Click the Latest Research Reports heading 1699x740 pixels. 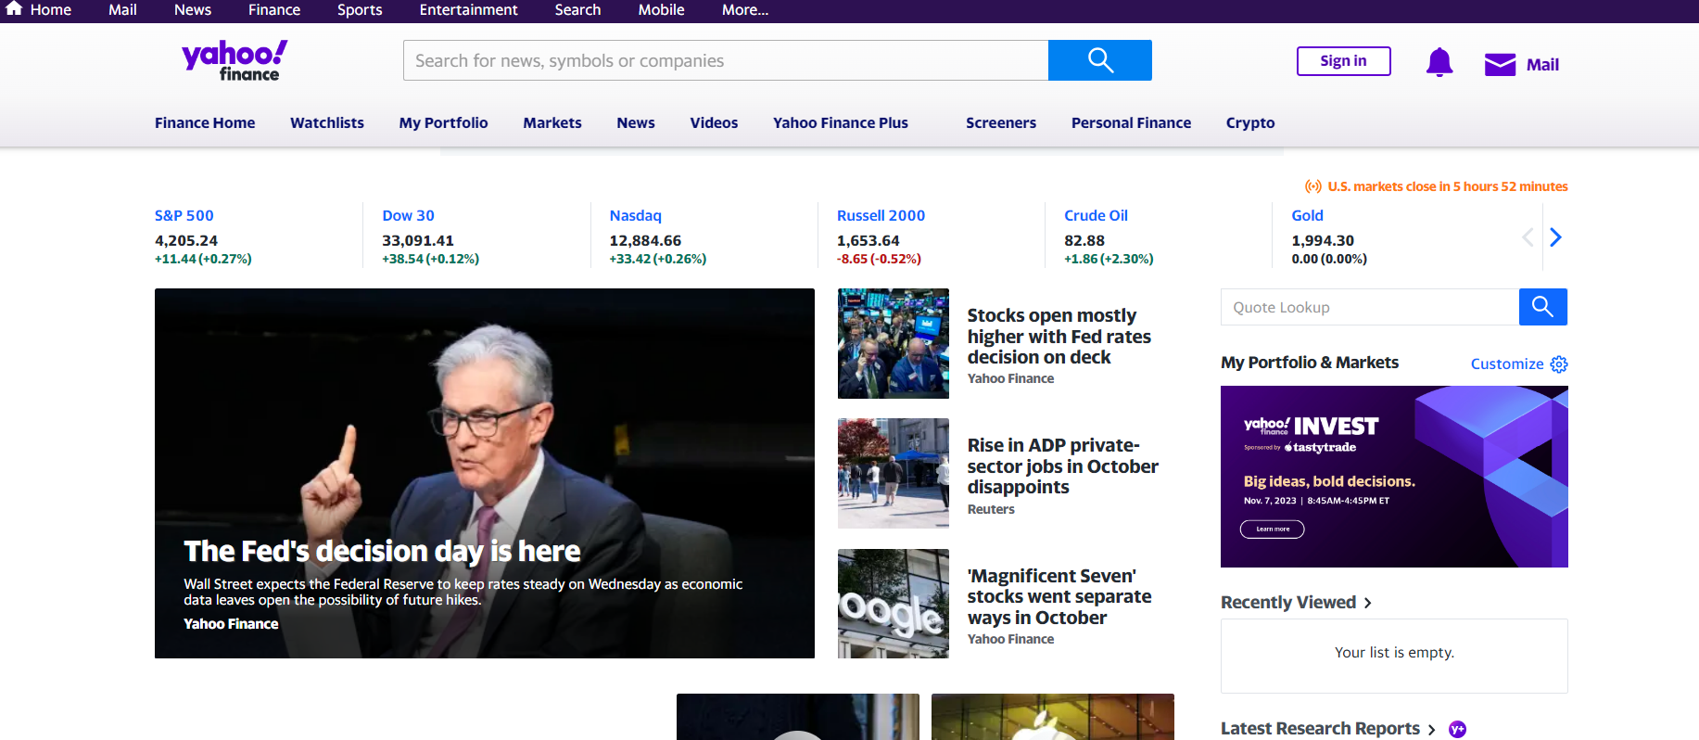click(x=1320, y=729)
